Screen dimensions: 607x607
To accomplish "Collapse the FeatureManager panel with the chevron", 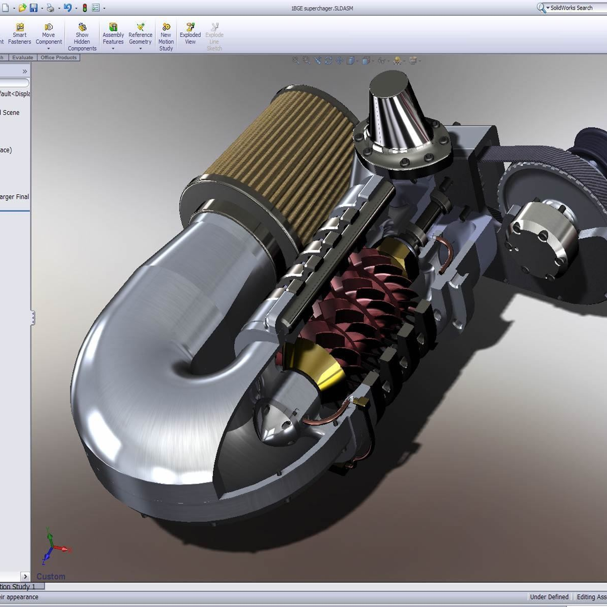I will [x=24, y=71].
